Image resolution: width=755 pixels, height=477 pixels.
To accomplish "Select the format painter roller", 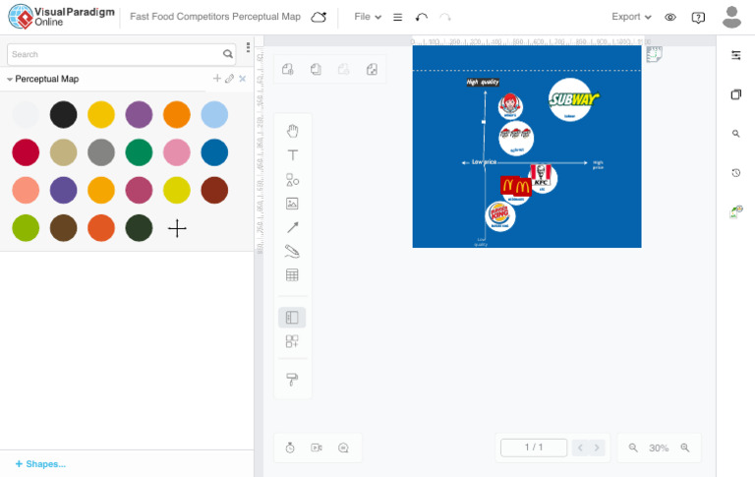I will point(292,380).
